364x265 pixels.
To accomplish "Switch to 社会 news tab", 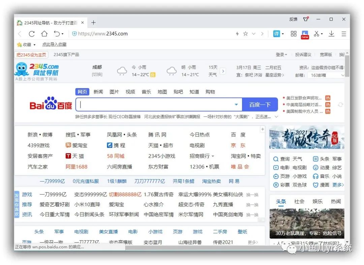I will pyautogui.click(x=299, y=202).
